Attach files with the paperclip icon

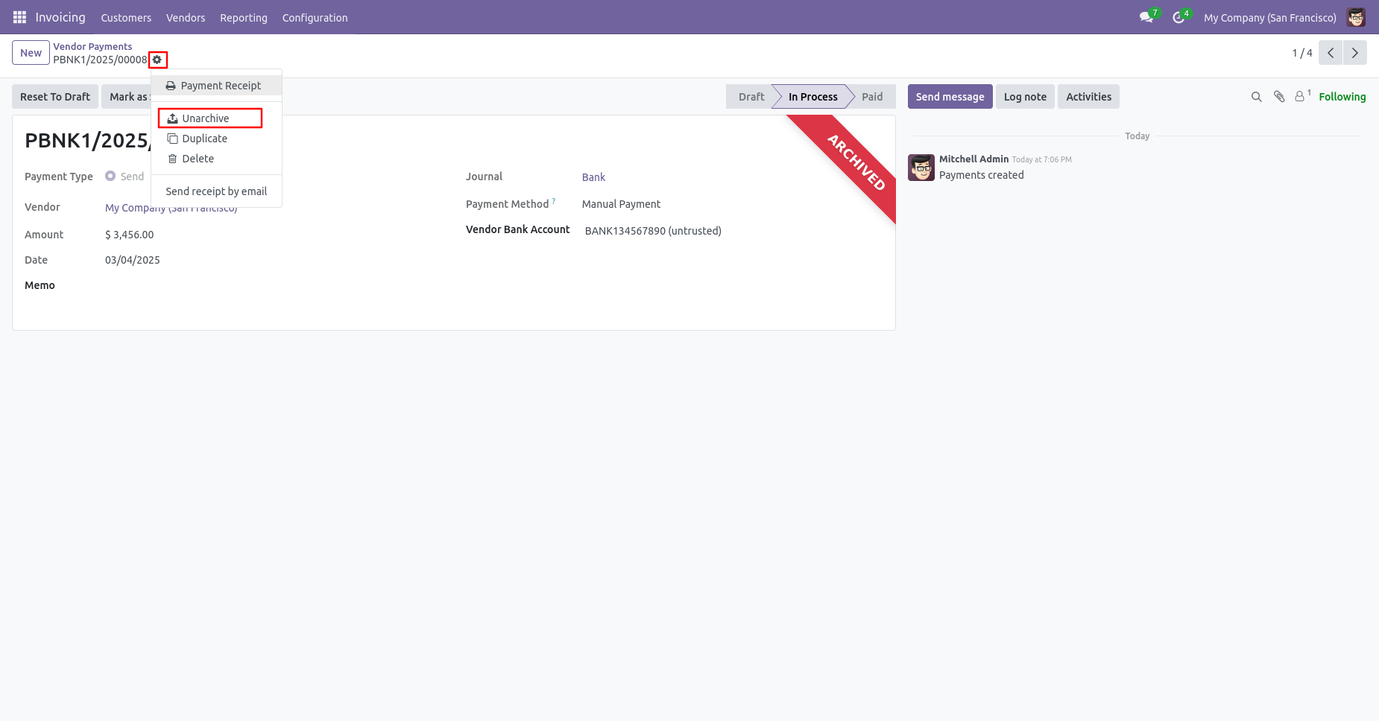coord(1279,97)
